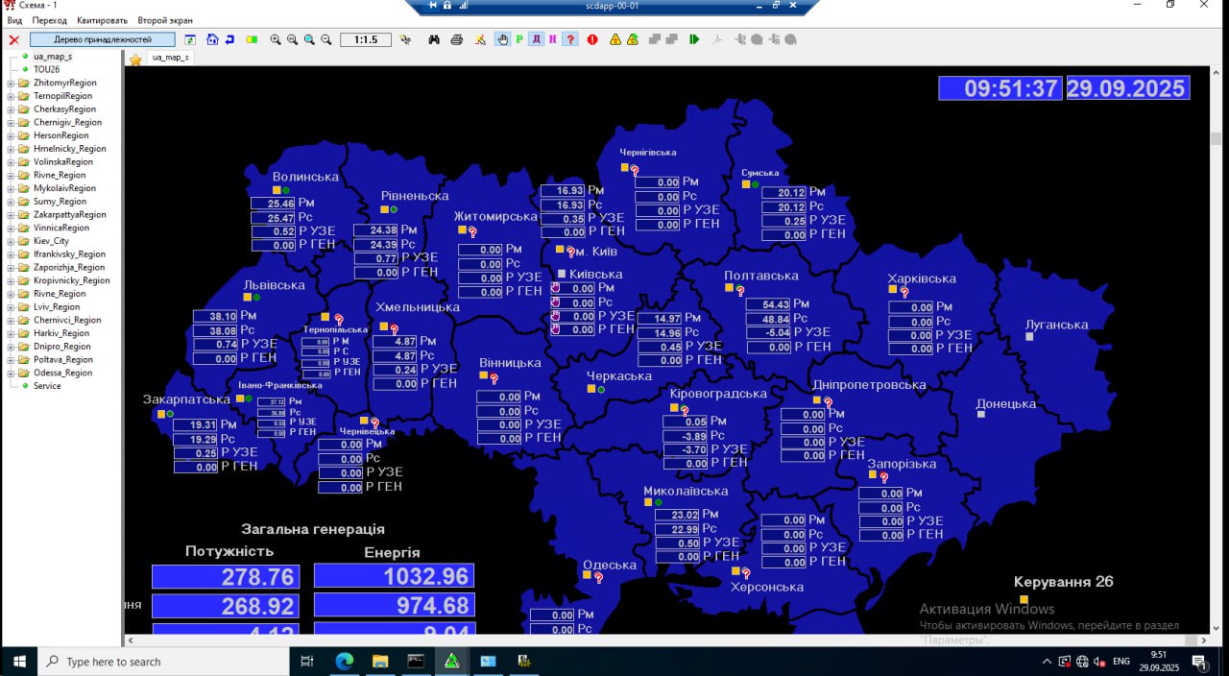Toggle the green Р mode button

click(x=519, y=39)
